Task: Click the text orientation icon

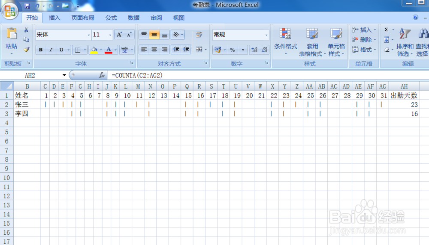Action: pos(176,35)
